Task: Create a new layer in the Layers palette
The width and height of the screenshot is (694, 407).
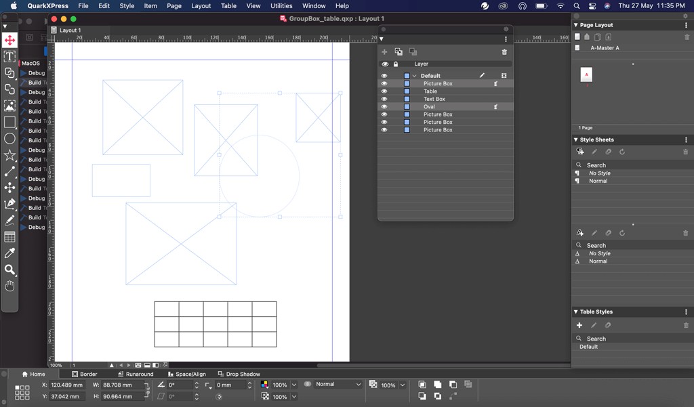Action: [384, 51]
